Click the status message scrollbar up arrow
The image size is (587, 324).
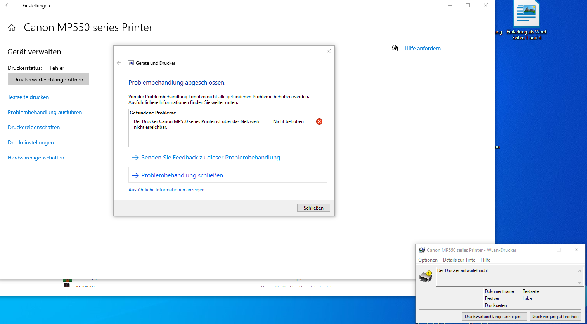click(x=580, y=271)
